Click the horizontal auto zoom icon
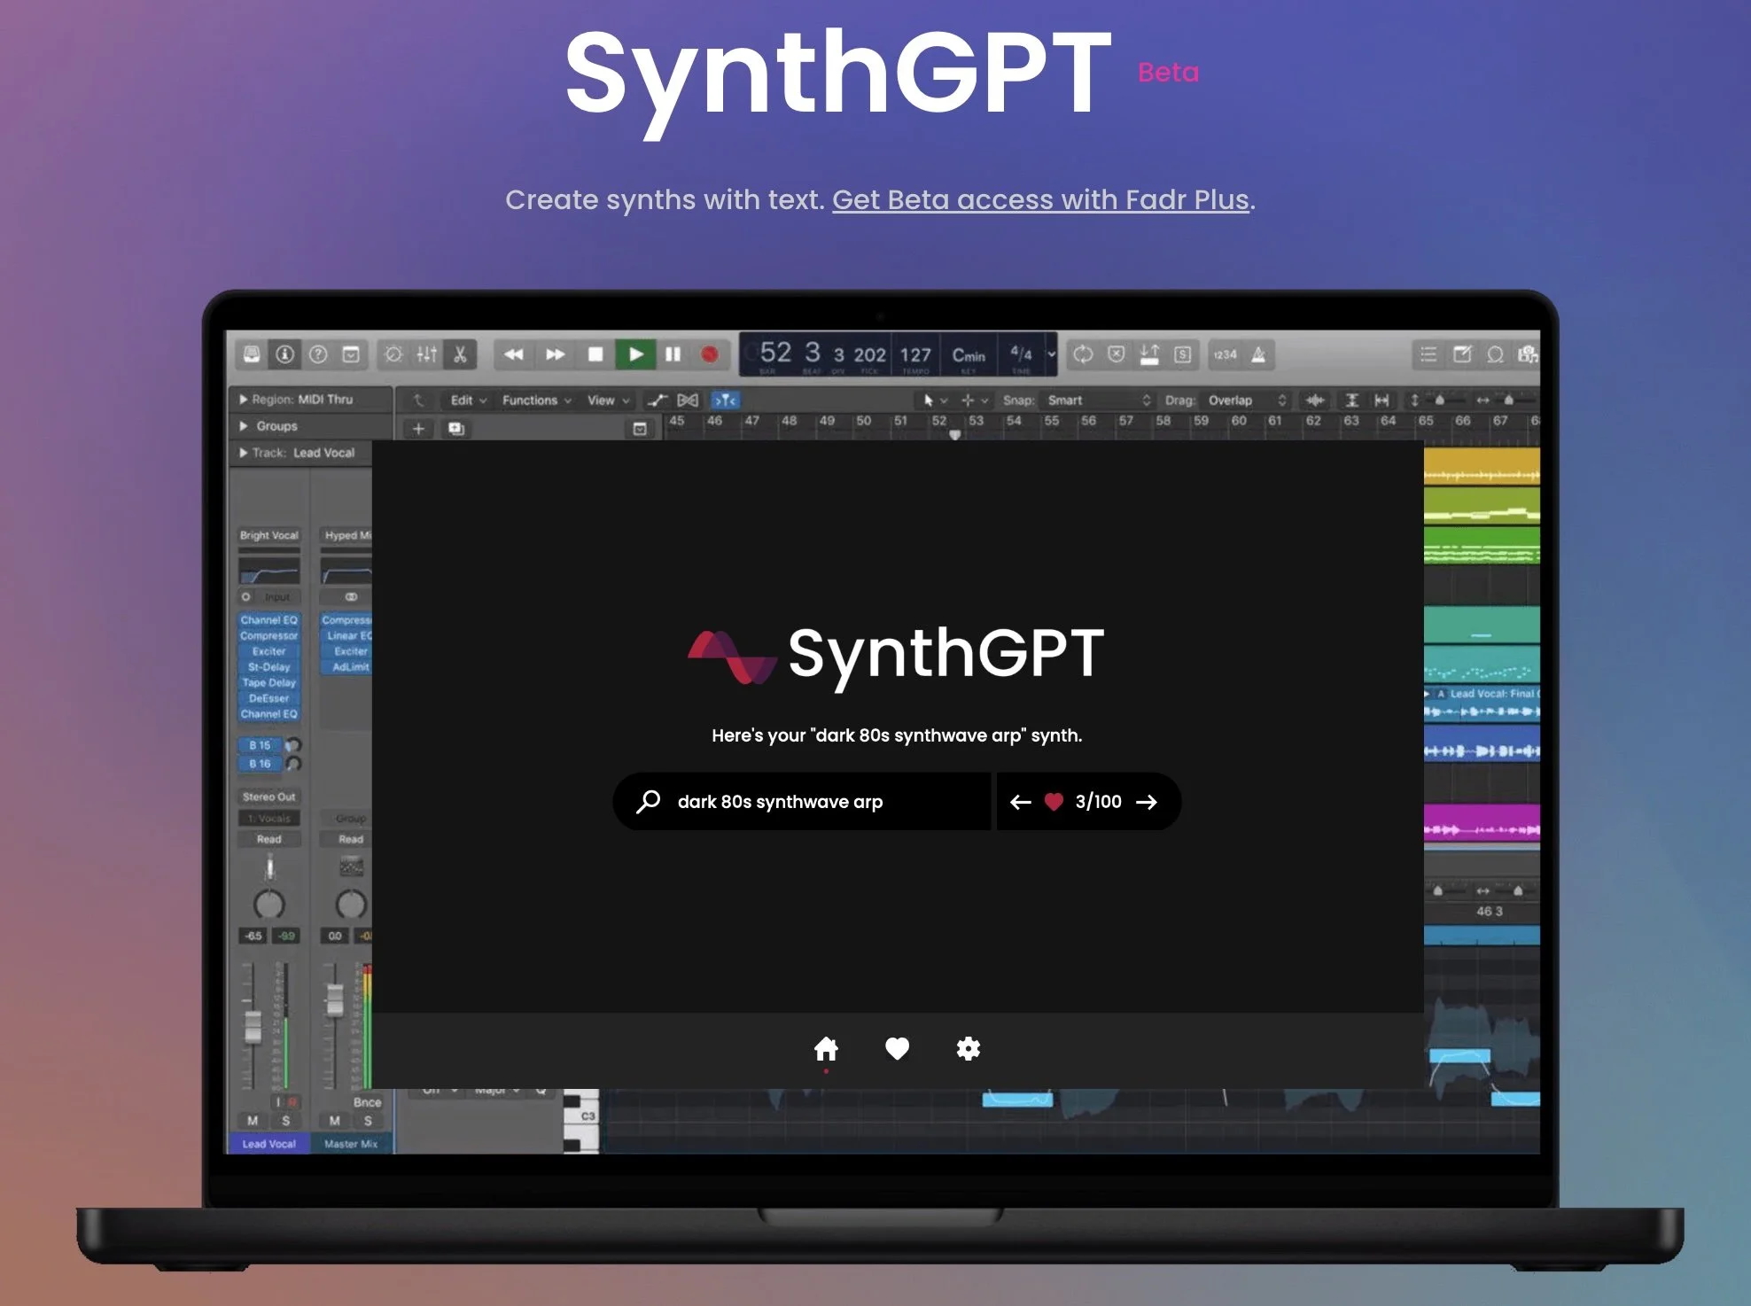 1381,400
